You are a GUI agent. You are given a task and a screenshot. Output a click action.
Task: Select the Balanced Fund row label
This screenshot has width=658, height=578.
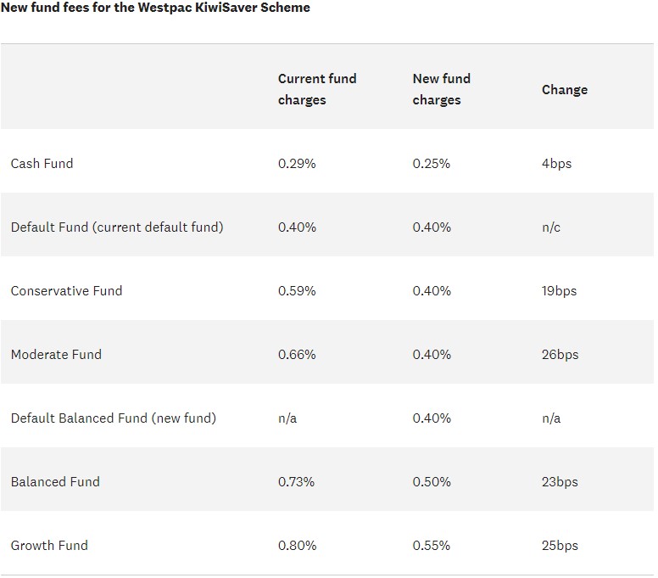point(55,482)
